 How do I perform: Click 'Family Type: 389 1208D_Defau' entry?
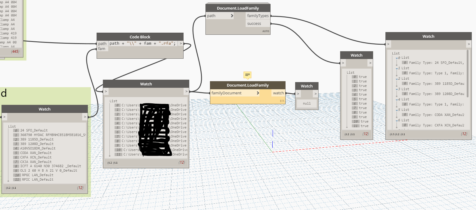436,94
